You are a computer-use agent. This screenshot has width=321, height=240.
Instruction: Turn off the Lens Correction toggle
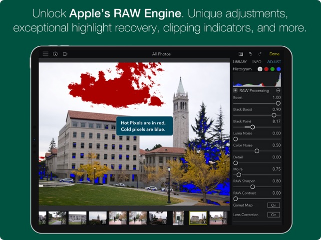[274, 215]
